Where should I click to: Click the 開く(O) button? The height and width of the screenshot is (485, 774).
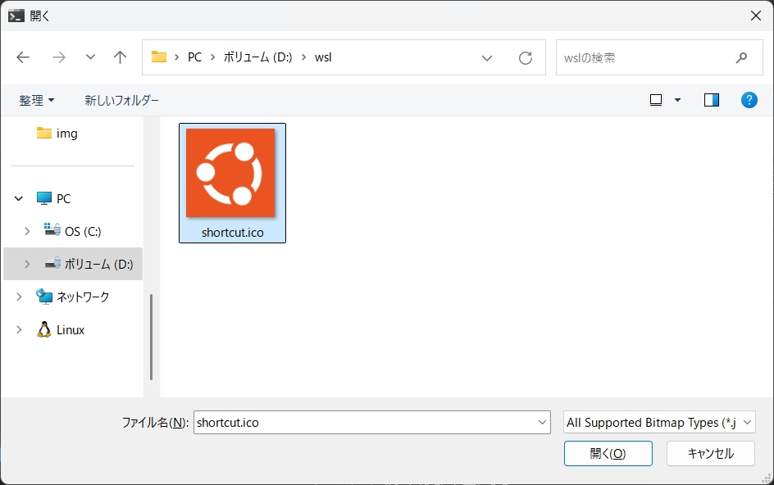[x=608, y=453]
